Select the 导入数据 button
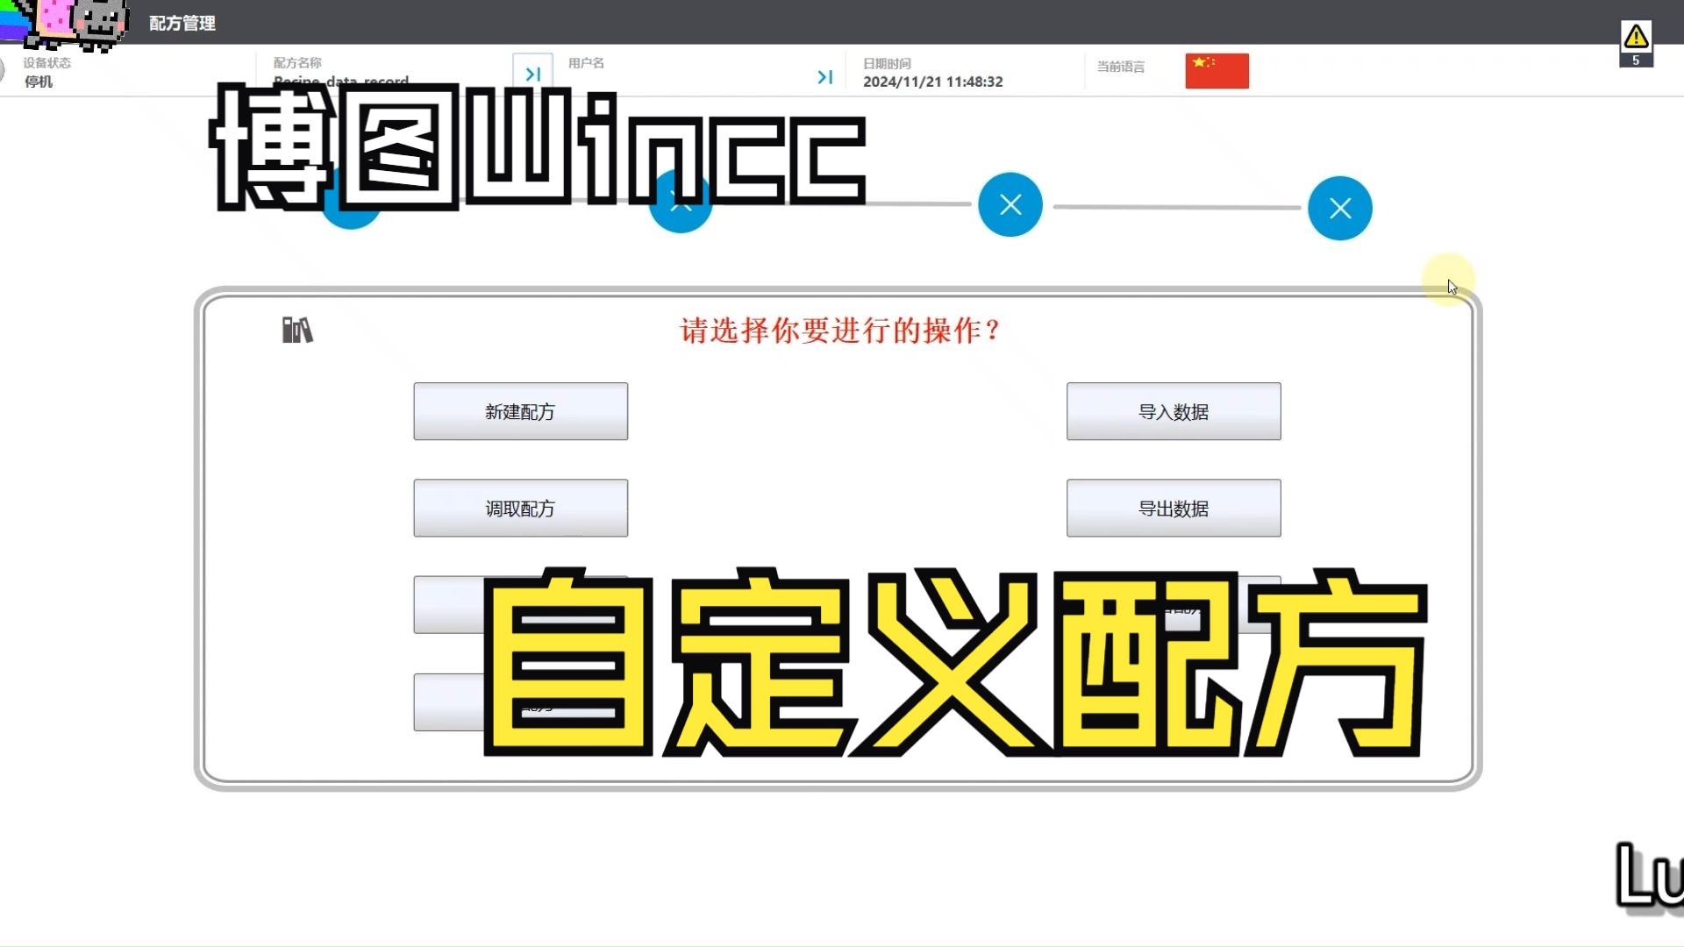Screen dimensions: 1684x947 pos(1174,411)
